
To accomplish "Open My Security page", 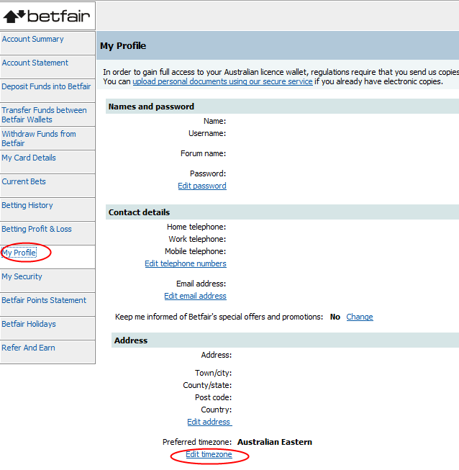I will click(x=22, y=276).
